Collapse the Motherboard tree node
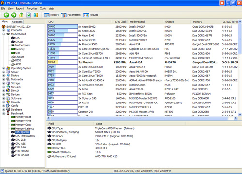The height and width of the screenshot is (174, 242). pos(4,34)
